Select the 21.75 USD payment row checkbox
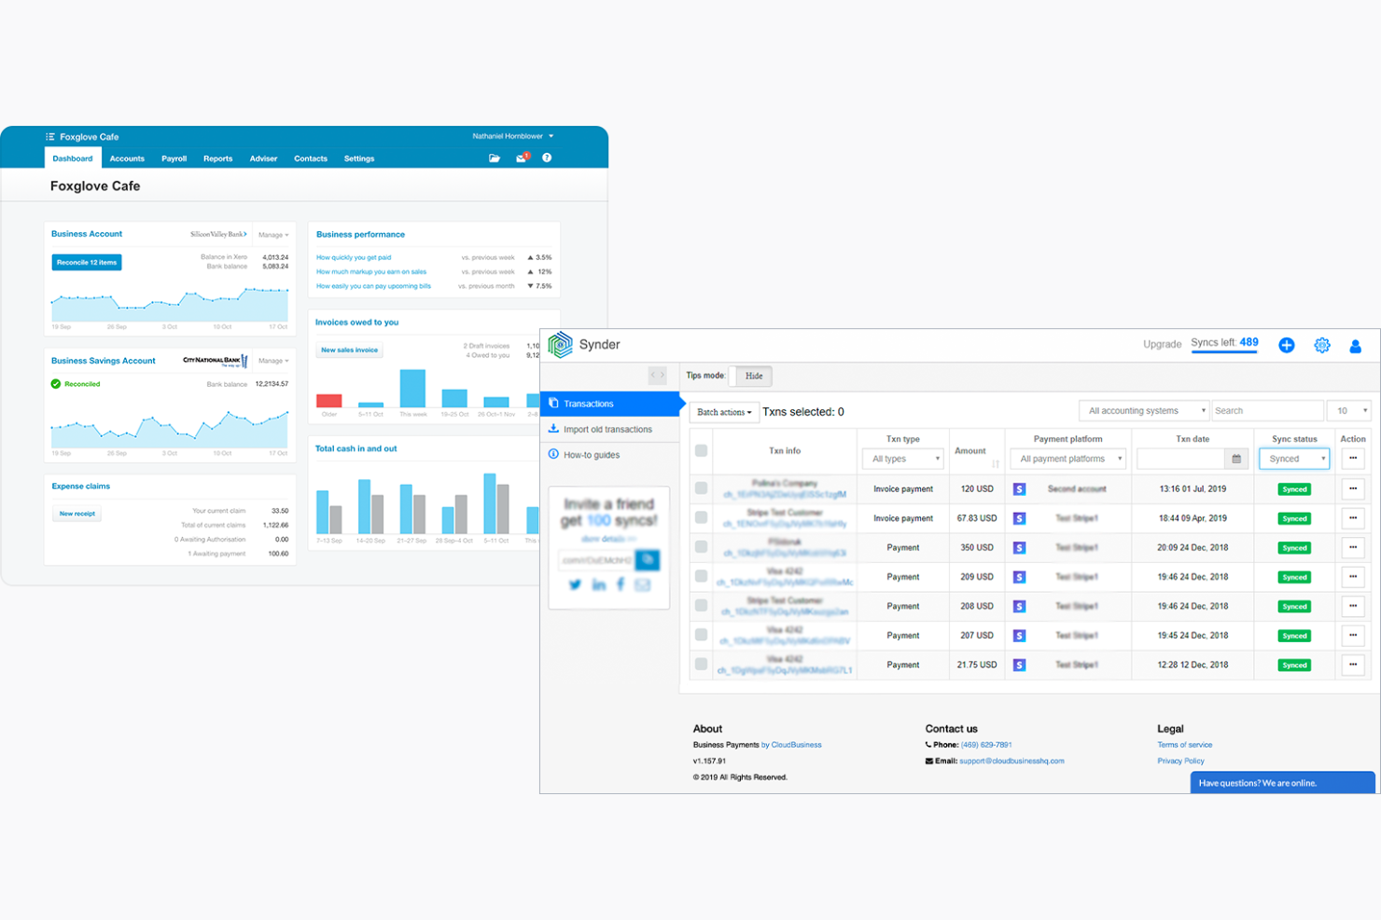 (x=701, y=665)
